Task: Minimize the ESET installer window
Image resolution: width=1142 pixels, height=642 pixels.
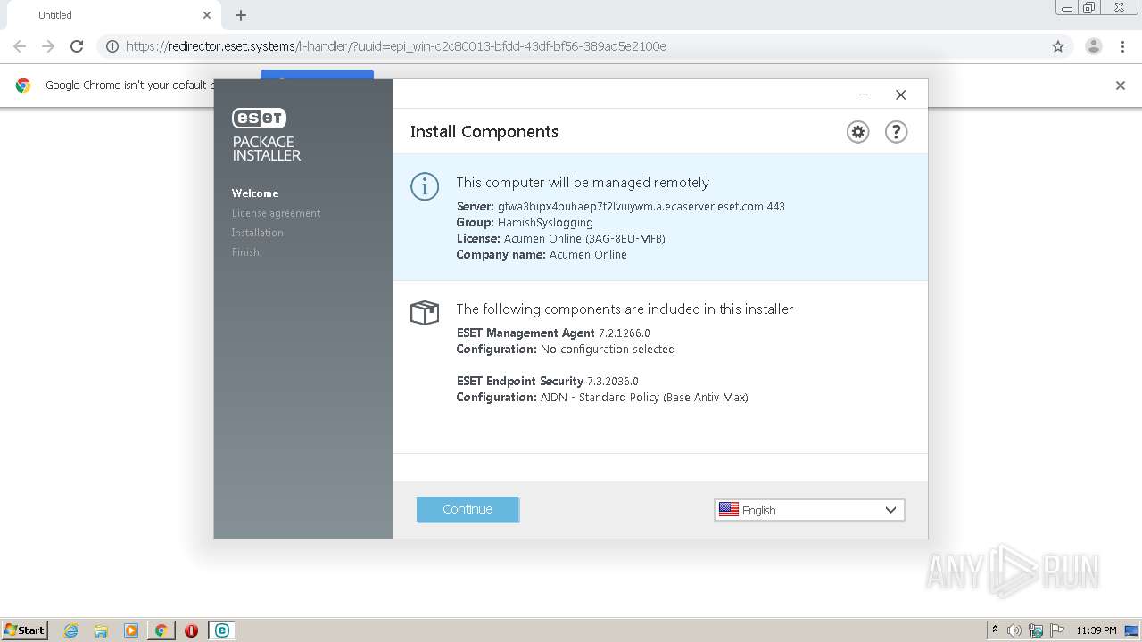Action: click(863, 95)
